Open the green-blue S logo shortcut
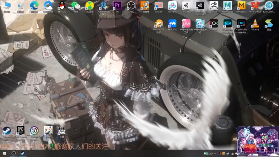This screenshot has width=279, height=157. click(269, 25)
